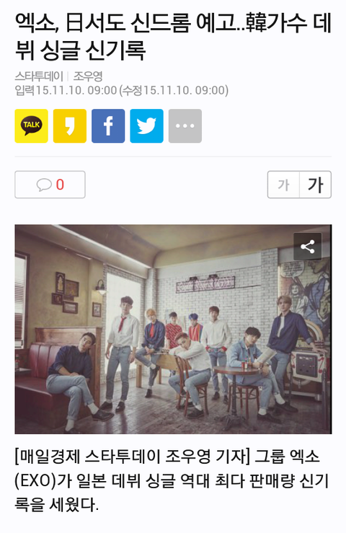The height and width of the screenshot is (533, 346).
Task: Click the [매일경제 스타투데이 조우영 기자] byline
Action: point(133,457)
